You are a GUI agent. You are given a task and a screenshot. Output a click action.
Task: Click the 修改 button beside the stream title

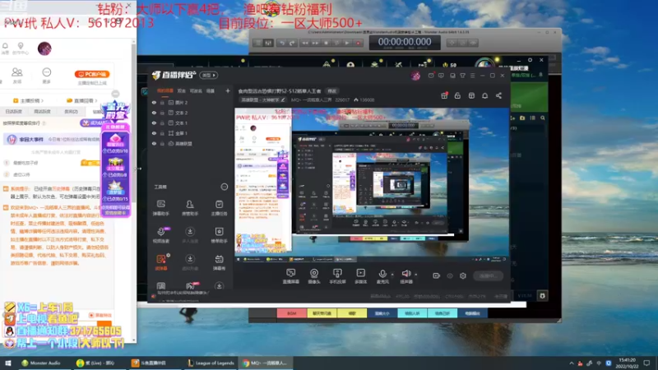point(332,91)
